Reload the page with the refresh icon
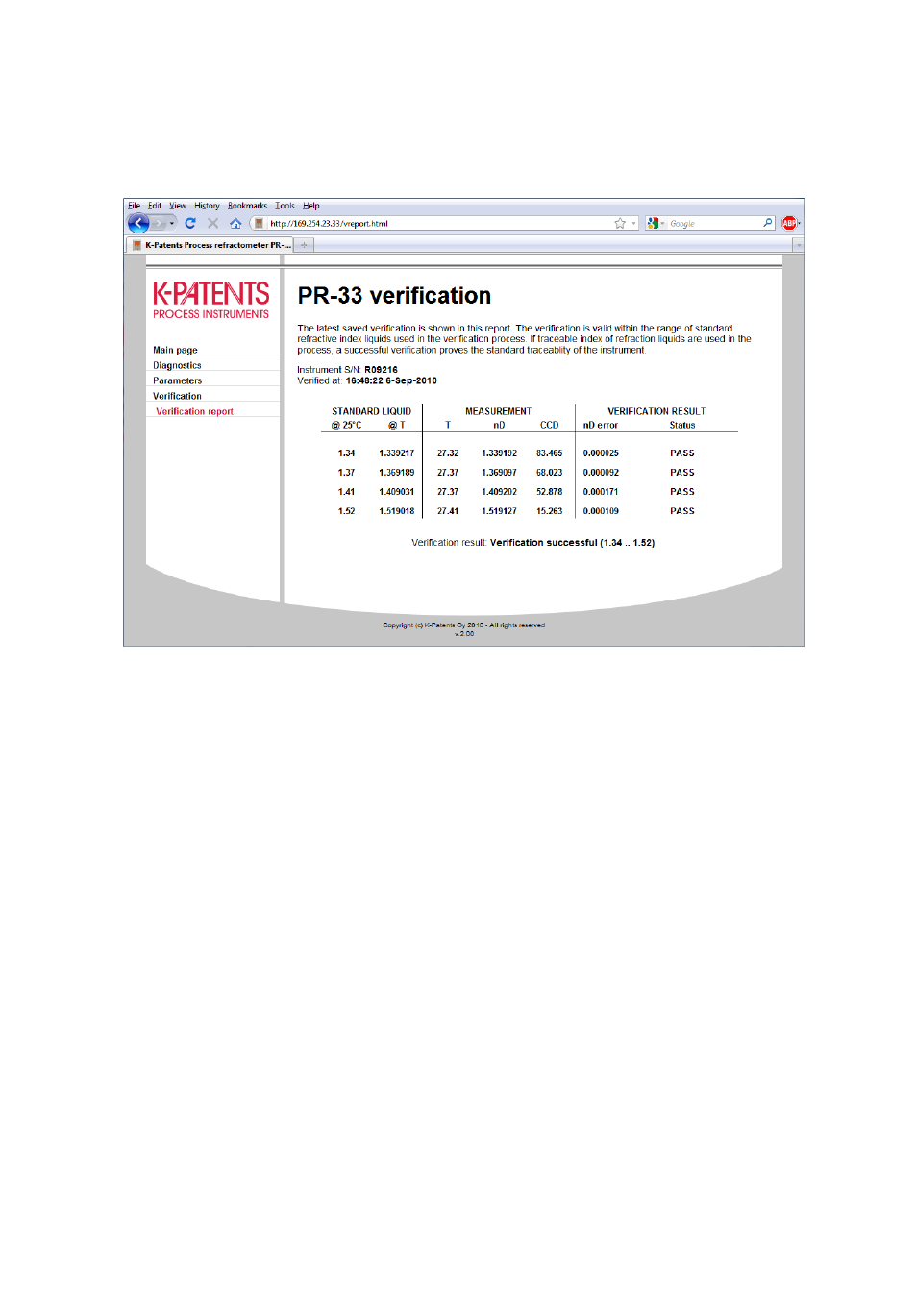 [190, 223]
